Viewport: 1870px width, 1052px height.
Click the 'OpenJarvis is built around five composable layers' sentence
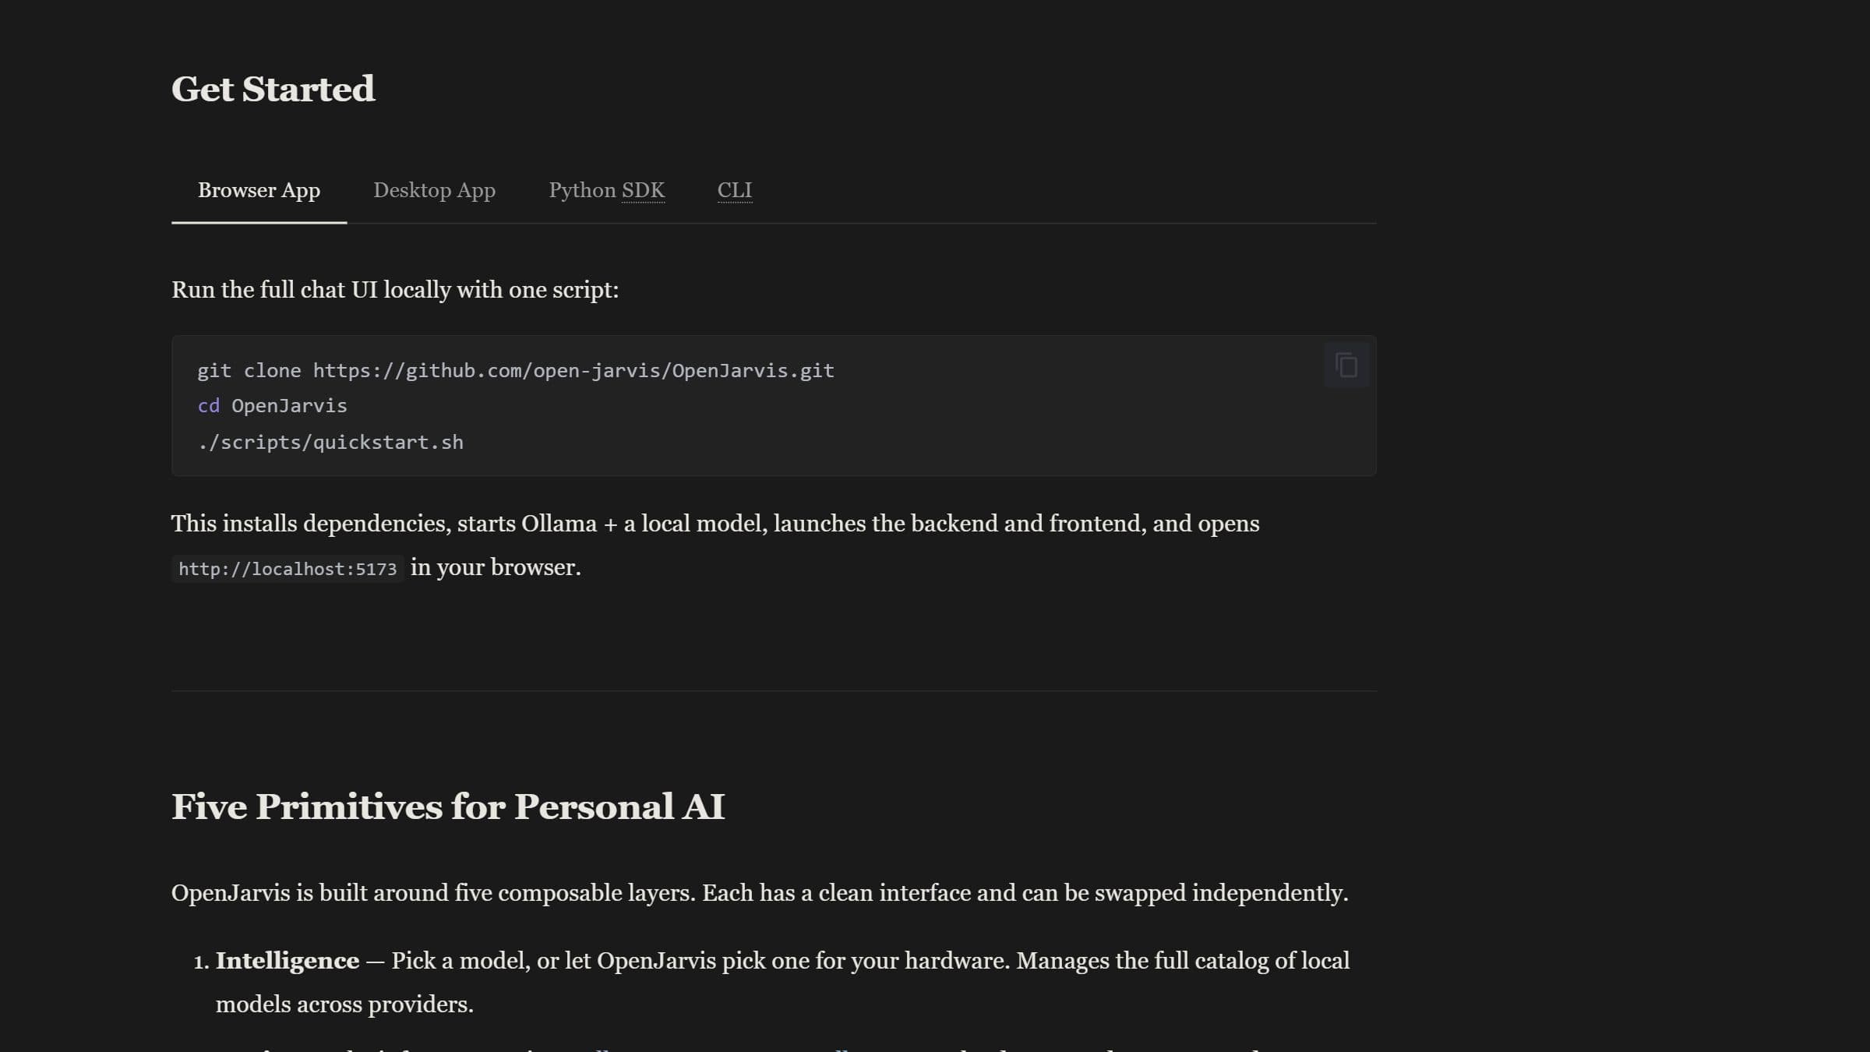pyautogui.click(x=760, y=893)
